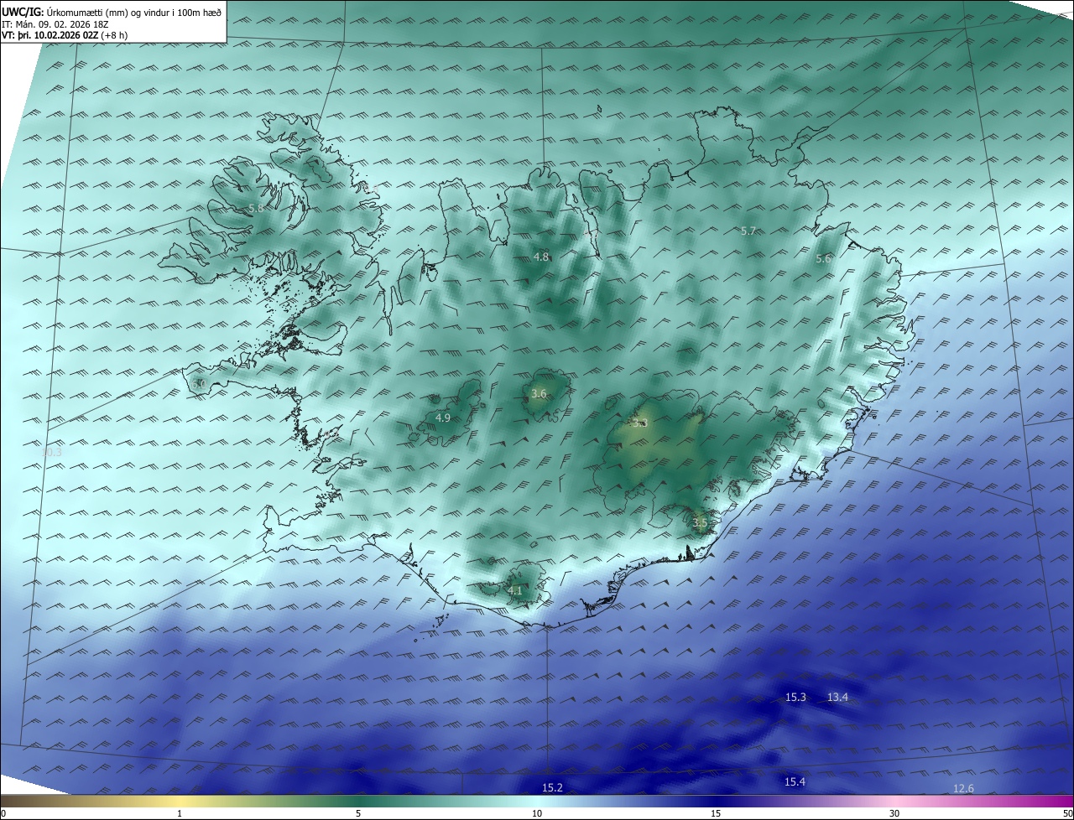Click the 15.3 value over the ocean
The height and width of the screenshot is (820, 1074).
pos(795,698)
